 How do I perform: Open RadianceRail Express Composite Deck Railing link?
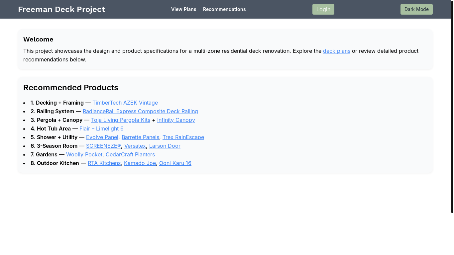tap(140, 111)
